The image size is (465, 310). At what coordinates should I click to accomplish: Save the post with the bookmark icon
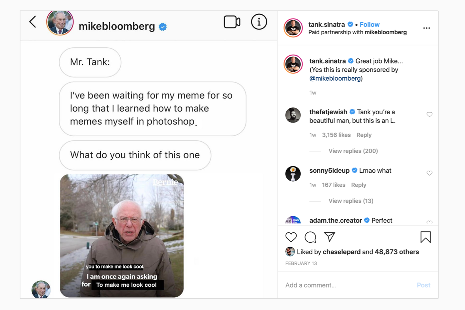425,237
